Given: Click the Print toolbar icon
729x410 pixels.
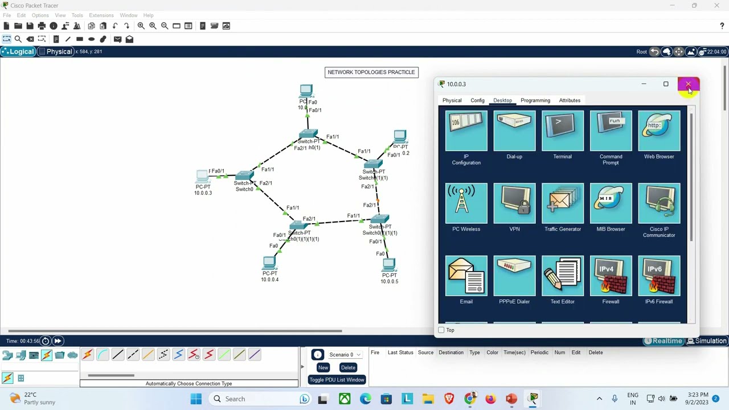Looking at the screenshot, I should point(42,26).
